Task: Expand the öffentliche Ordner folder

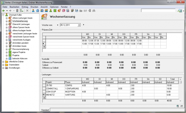Action: coord(3,62)
